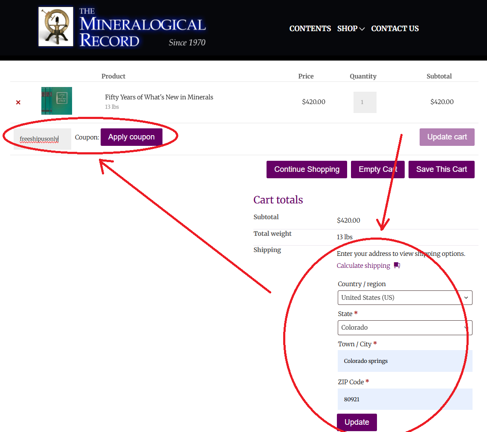Screen dimensions: 487x432
Task: Click the Update cart button
Action: click(x=447, y=137)
